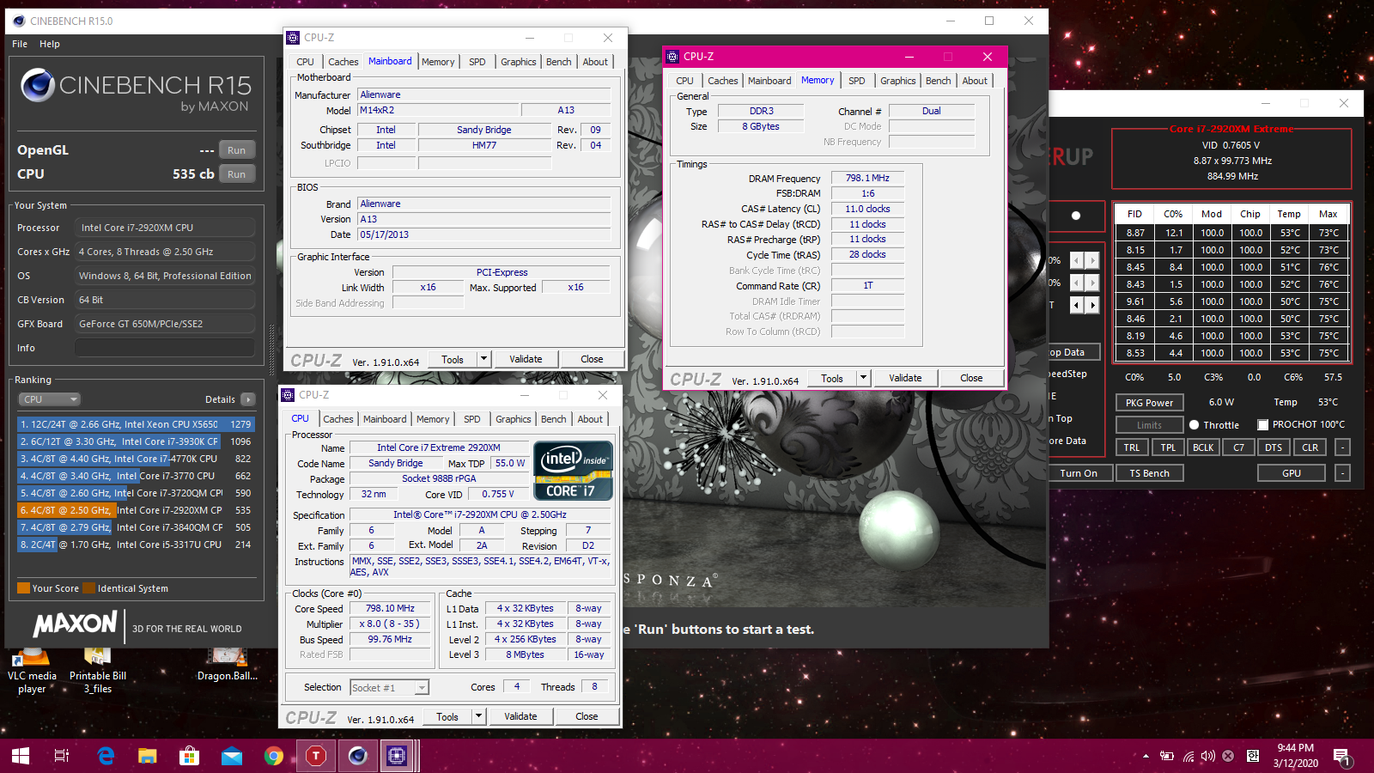The width and height of the screenshot is (1374, 773).
Task: Run the Cinebench OpenGL test
Action: pyautogui.click(x=236, y=150)
